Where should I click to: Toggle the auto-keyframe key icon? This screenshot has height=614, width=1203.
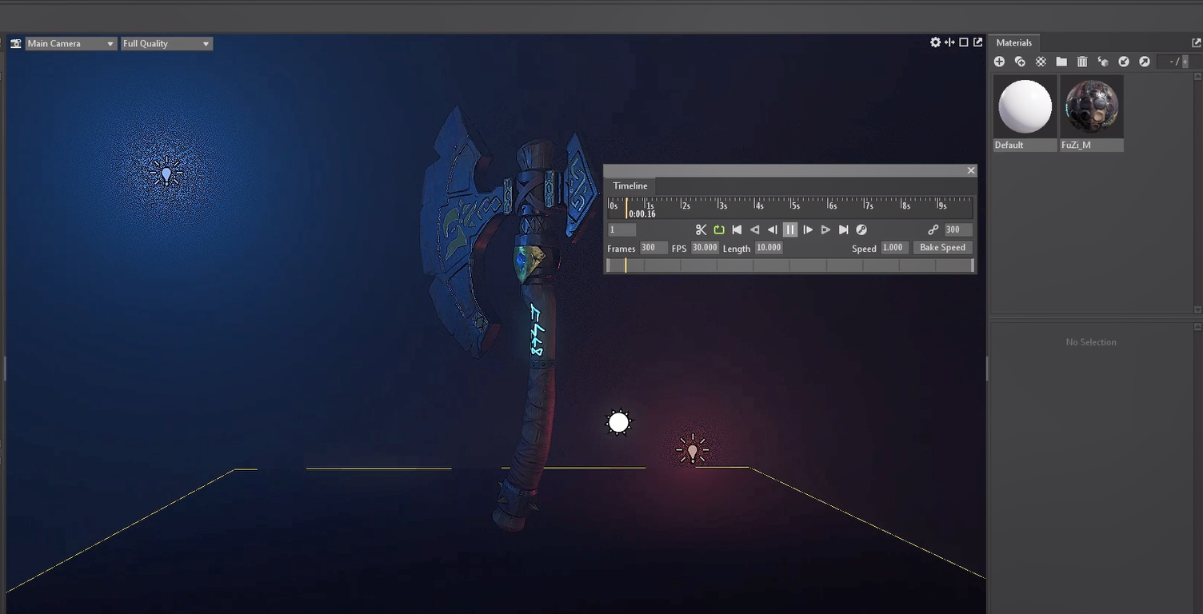coord(861,229)
